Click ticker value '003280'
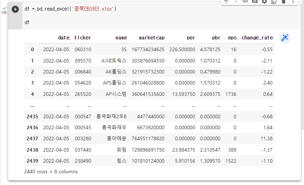Image resolution: width=304 pixels, height=185 pixels. point(83,138)
